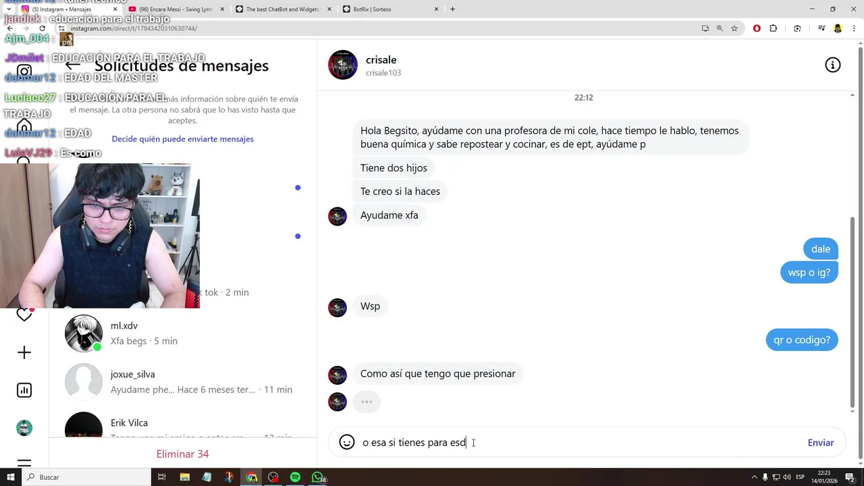Open the emoji picker in message box

(347, 442)
